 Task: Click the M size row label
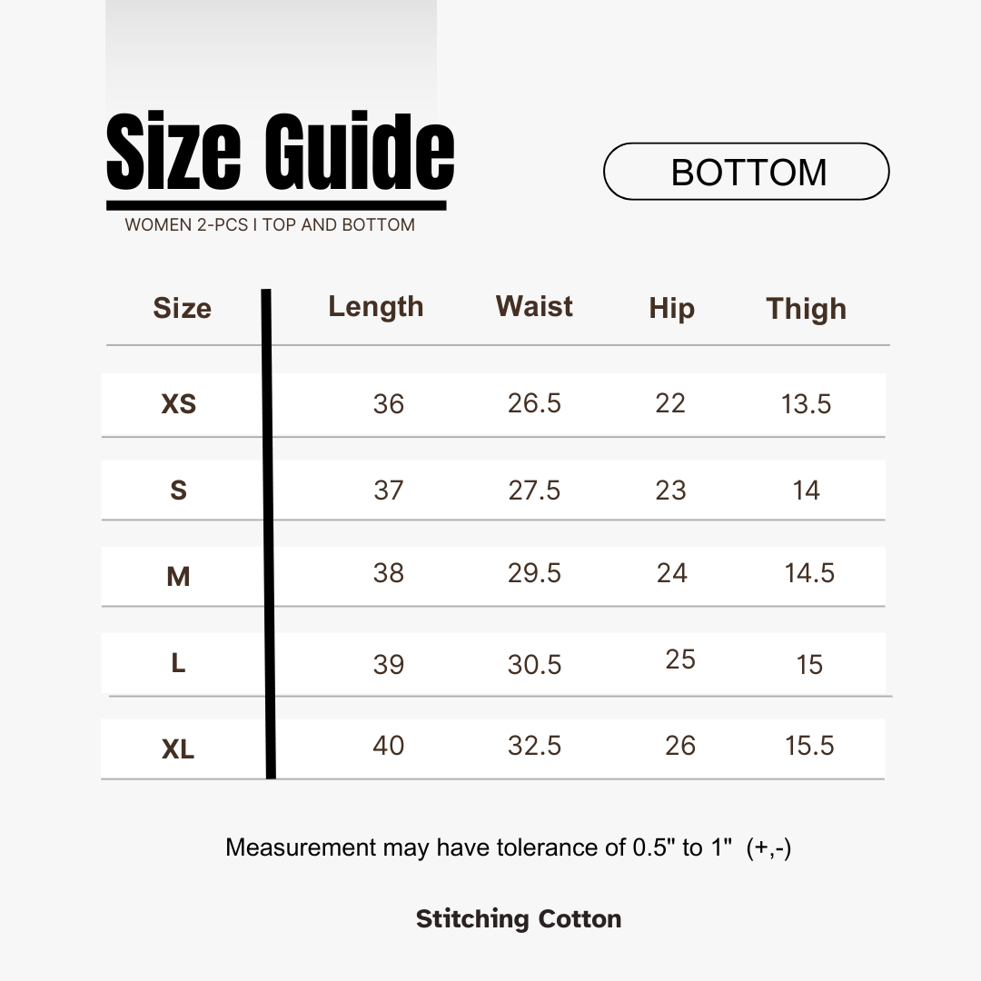pyautogui.click(x=178, y=576)
